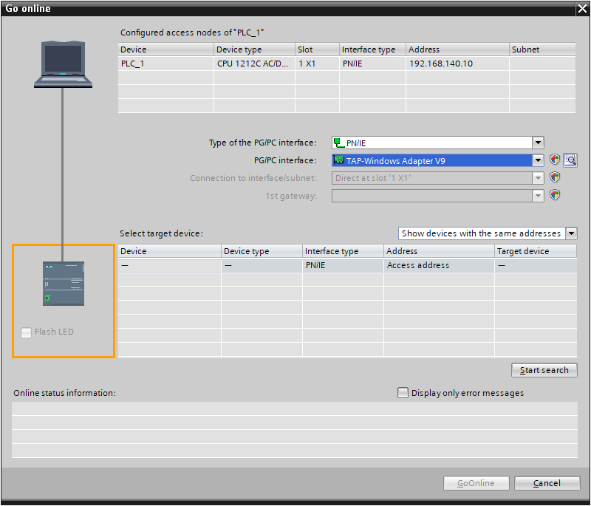Screen dimensions: 591x506
Task: Click Target device column header
Action: point(535,251)
